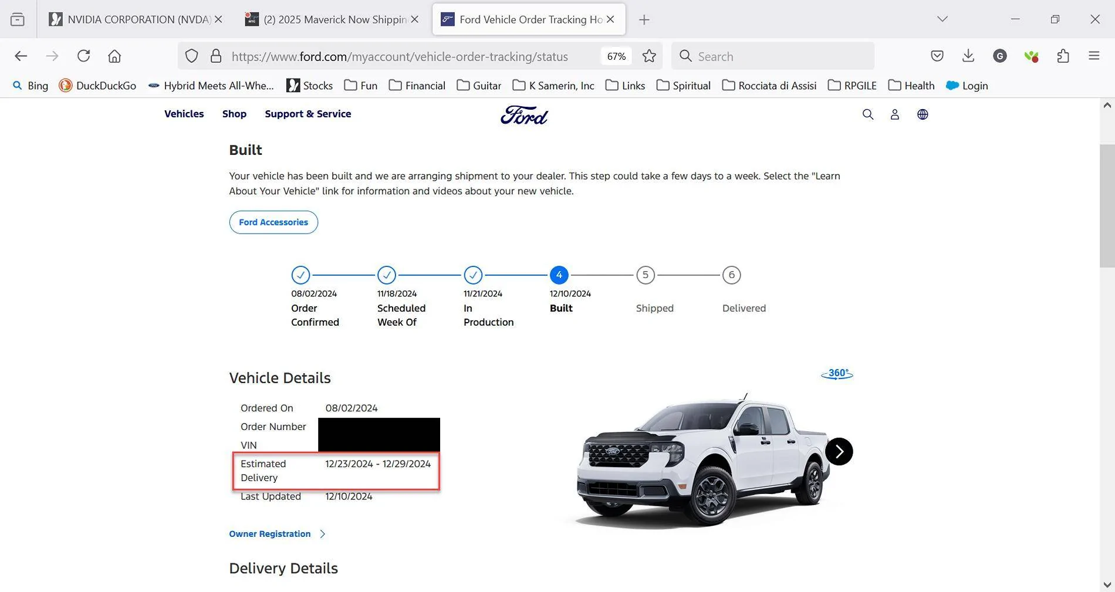1115x592 pixels.
Task: Click the white Maverick truck image
Action: [701, 461]
